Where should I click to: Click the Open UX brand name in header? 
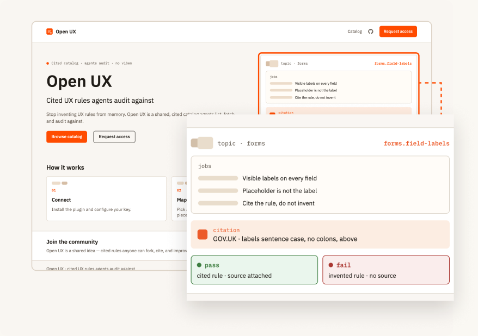coord(66,32)
